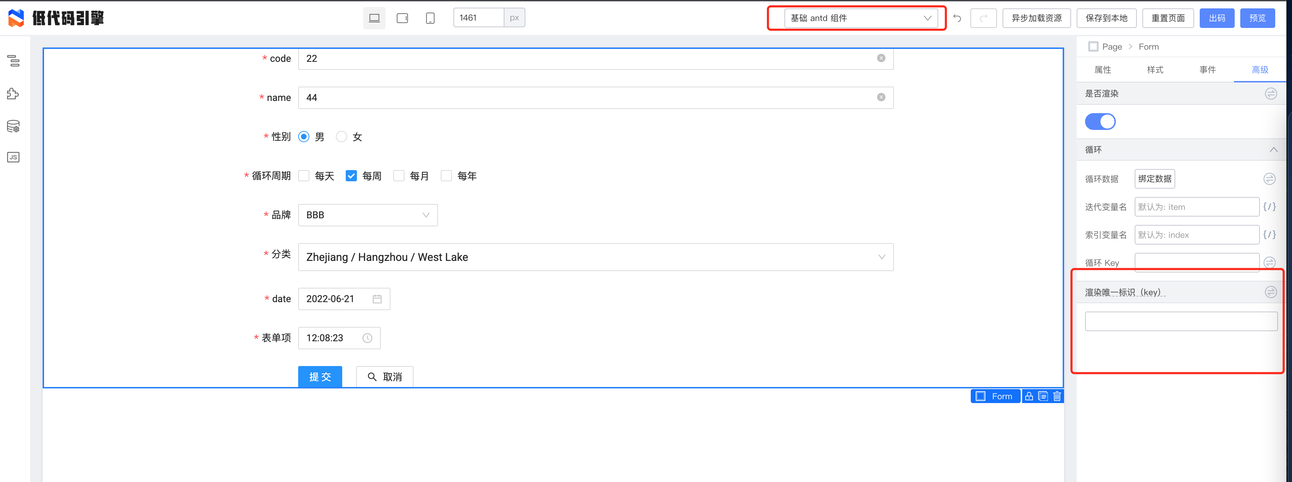Open the JS code panel in sidebar
This screenshot has width=1292, height=482.
click(13, 157)
